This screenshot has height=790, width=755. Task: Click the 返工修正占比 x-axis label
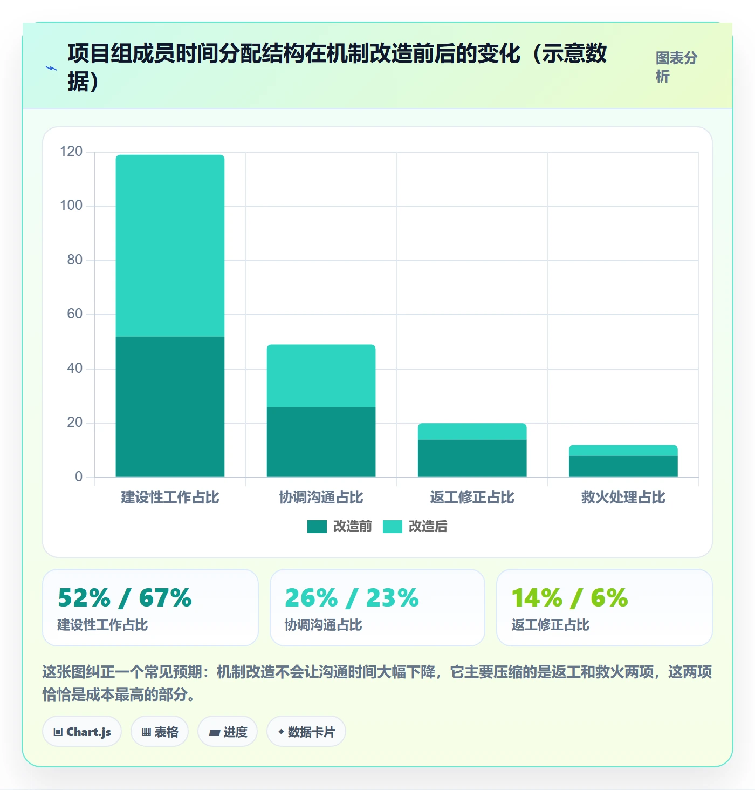pyautogui.click(x=472, y=497)
